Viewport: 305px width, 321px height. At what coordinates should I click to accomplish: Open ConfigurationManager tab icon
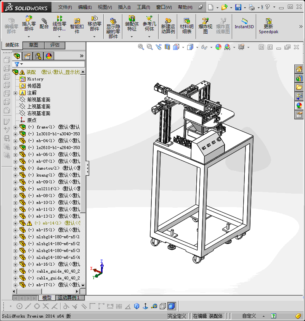[38, 56]
